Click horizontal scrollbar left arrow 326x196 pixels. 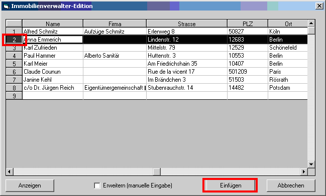coord(10,172)
